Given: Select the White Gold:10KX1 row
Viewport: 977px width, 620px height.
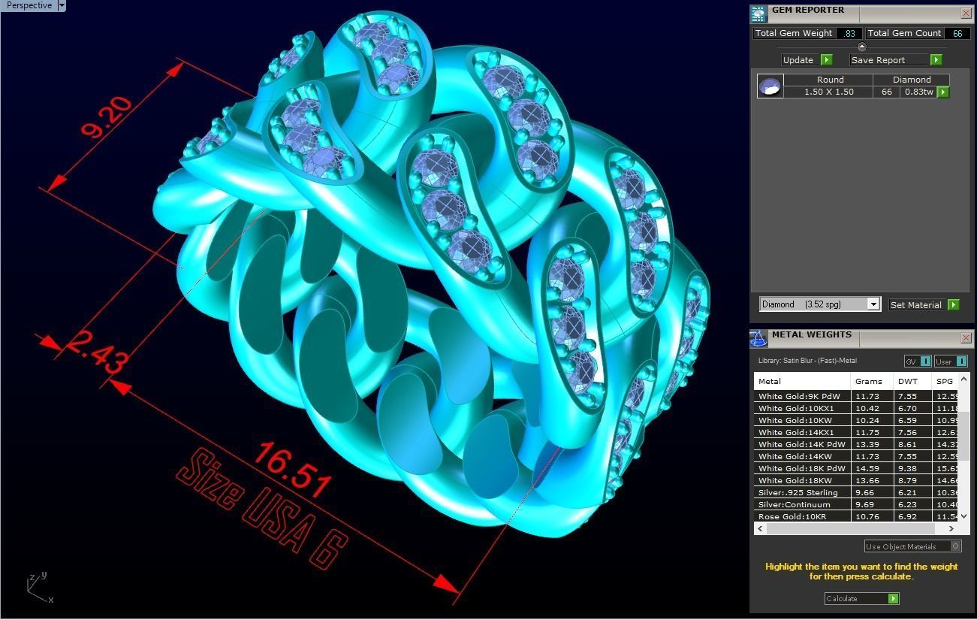Looking at the screenshot, I should (857, 408).
